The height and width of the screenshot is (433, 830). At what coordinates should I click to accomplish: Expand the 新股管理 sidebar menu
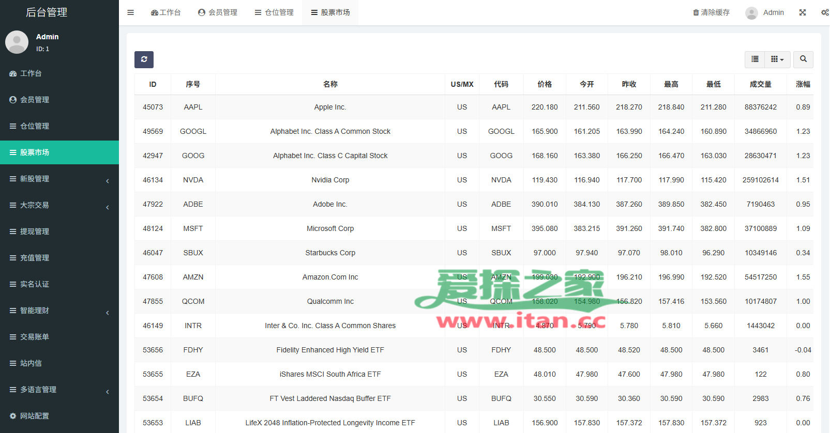pyautogui.click(x=59, y=179)
